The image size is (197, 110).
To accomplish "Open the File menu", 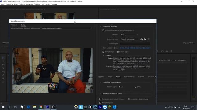I will 2,4.
